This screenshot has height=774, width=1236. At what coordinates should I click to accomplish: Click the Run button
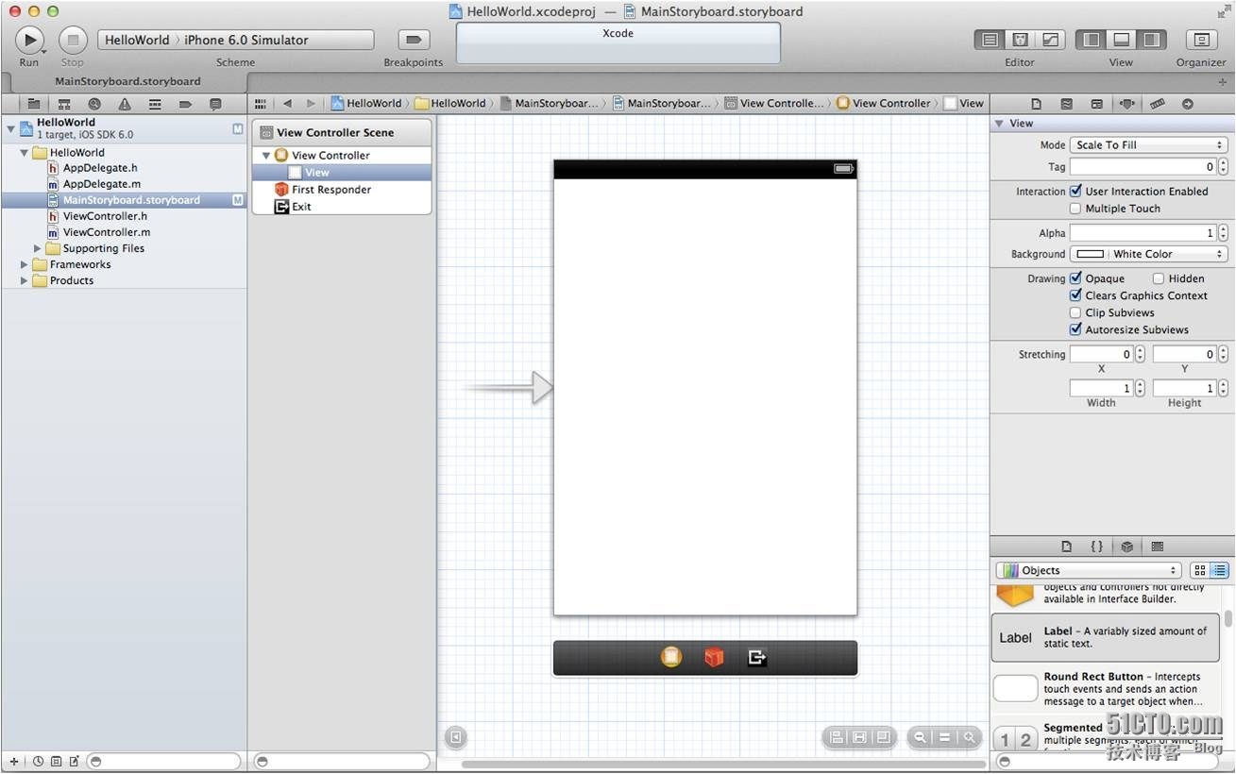(29, 40)
